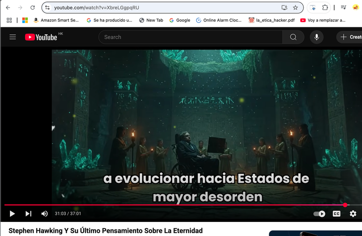The width and height of the screenshot is (362, 236).
Task: Click the browser profile avatar
Action: [356, 8]
